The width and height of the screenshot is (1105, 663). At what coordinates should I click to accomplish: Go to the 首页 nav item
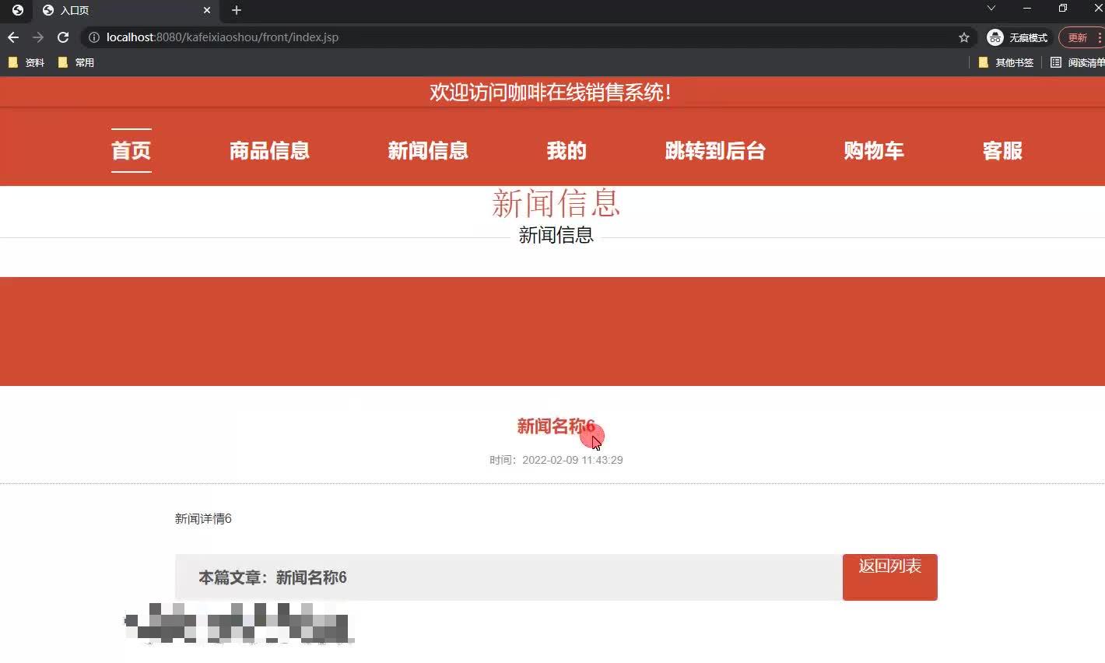click(x=131, y=150)
